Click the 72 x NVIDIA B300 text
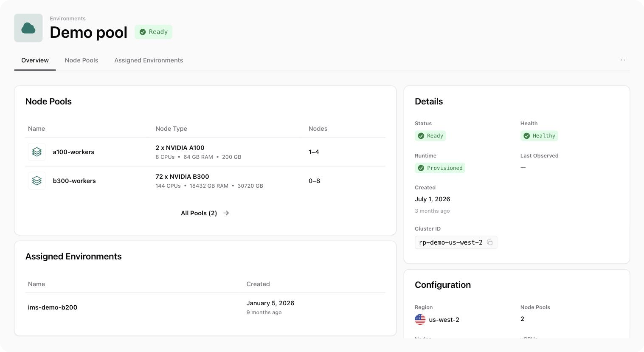This screenshot has height=352, width=644. coord(182,177)
